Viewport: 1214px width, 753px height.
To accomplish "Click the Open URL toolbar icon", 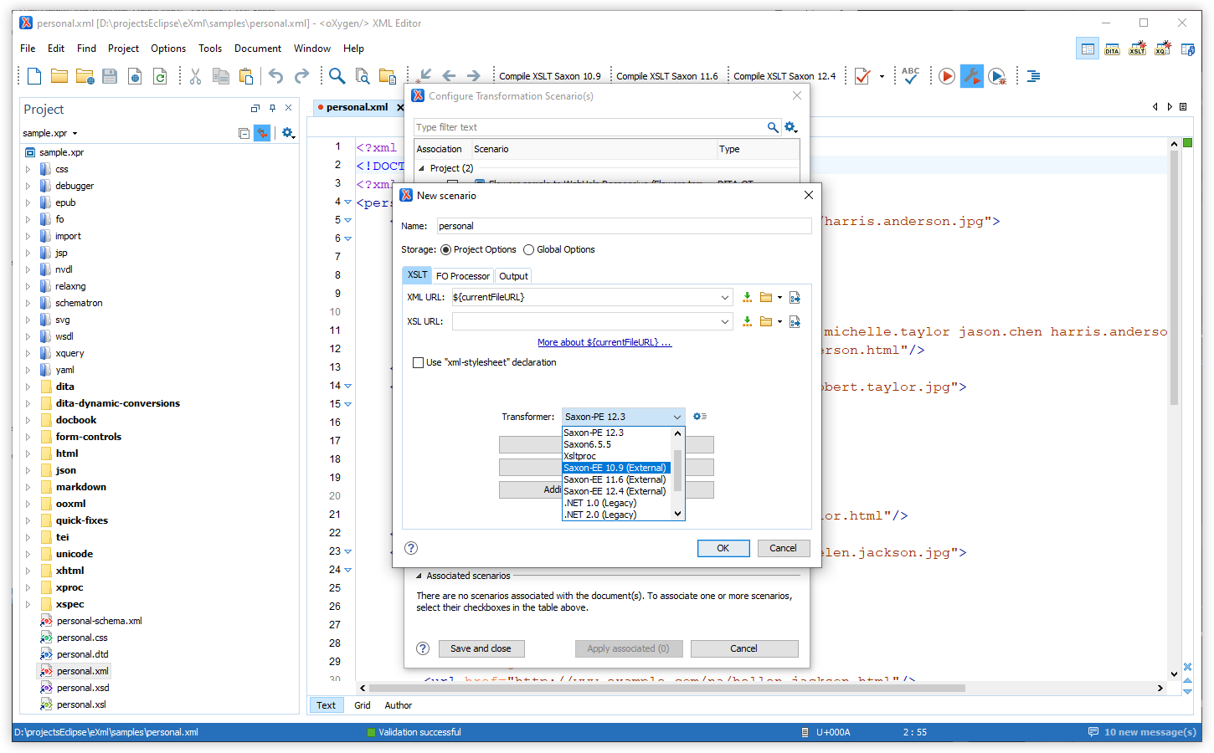I will point(85,76).
